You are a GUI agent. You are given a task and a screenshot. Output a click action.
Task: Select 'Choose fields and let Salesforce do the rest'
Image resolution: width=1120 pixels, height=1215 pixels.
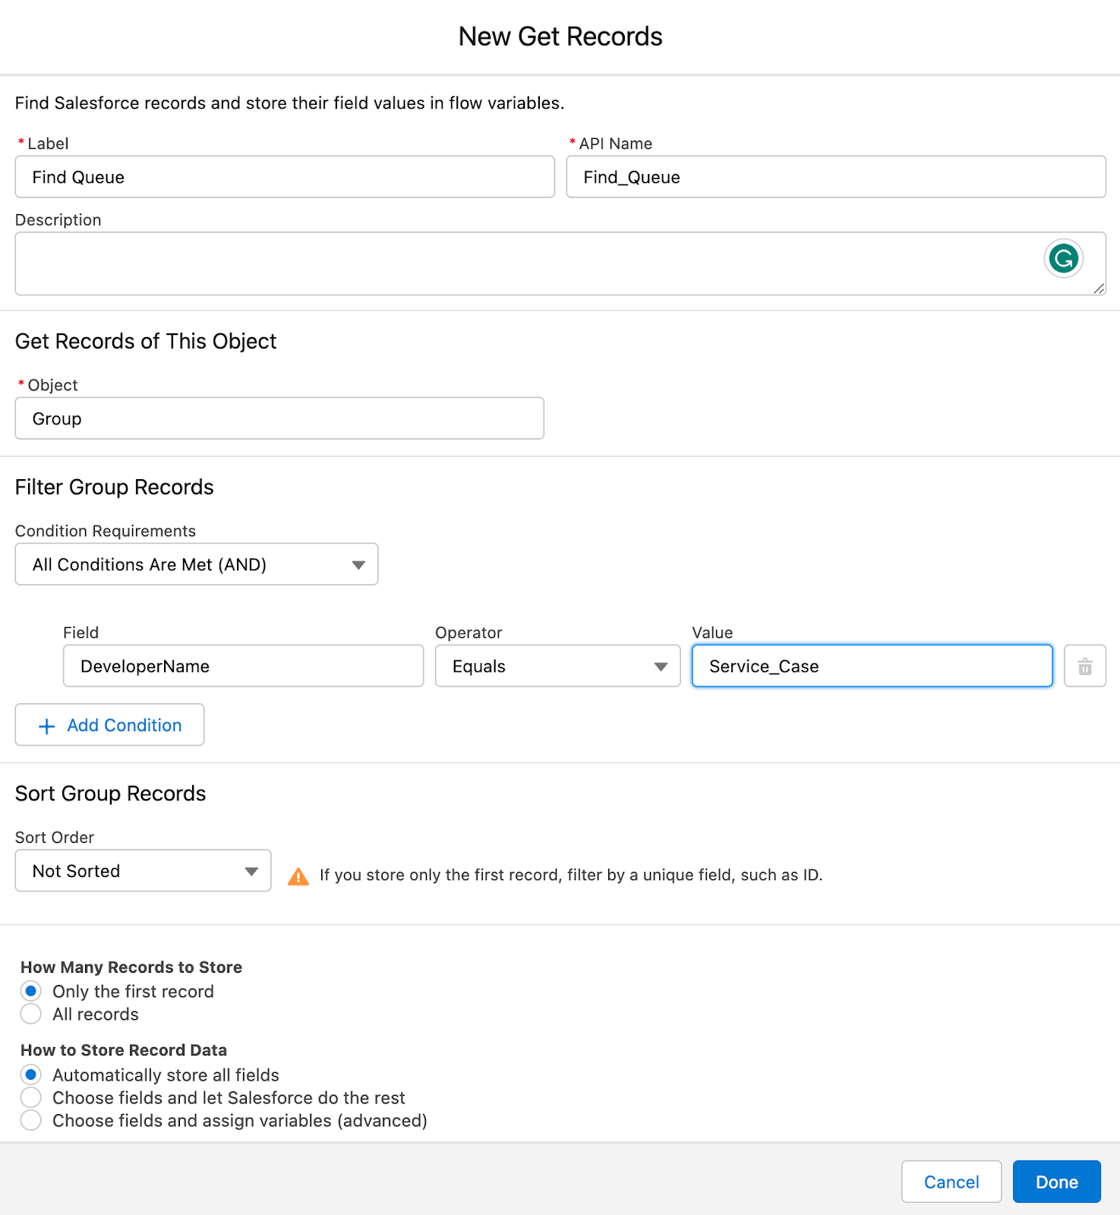coord(31,1097)
